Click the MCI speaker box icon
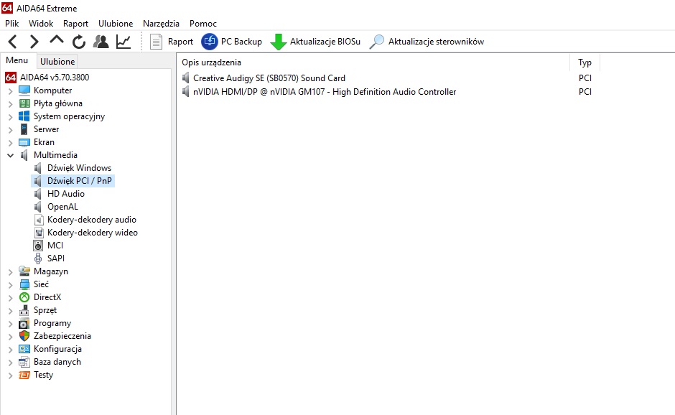Image resolution: width=675 pixels, height=415 pixels. 38,246
